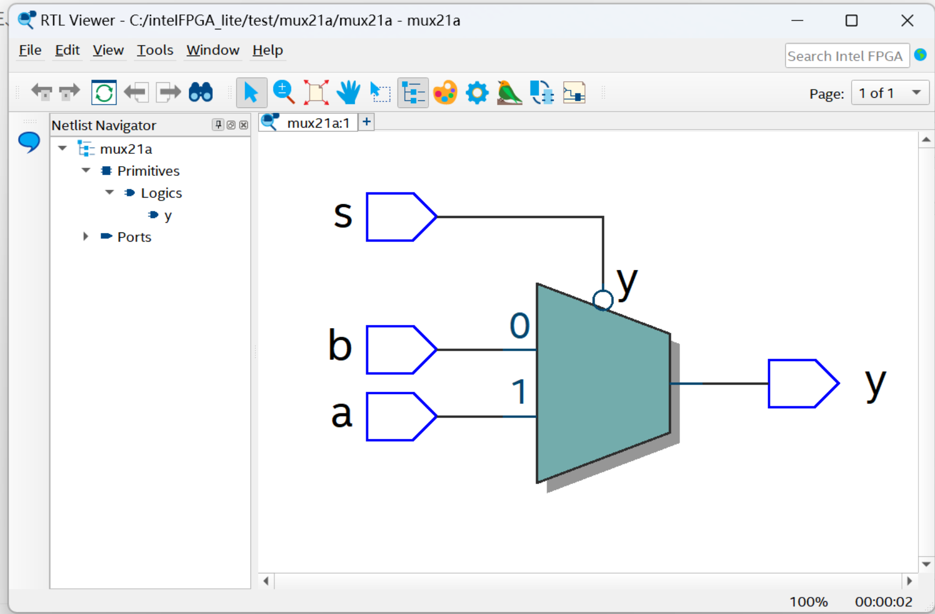Click the 00:00:02 elapsed time status
Image resolution: width=935 pixels, height=614 pixels.
tap(883, 602)
